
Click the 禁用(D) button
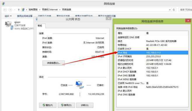(x=66, y=105)
